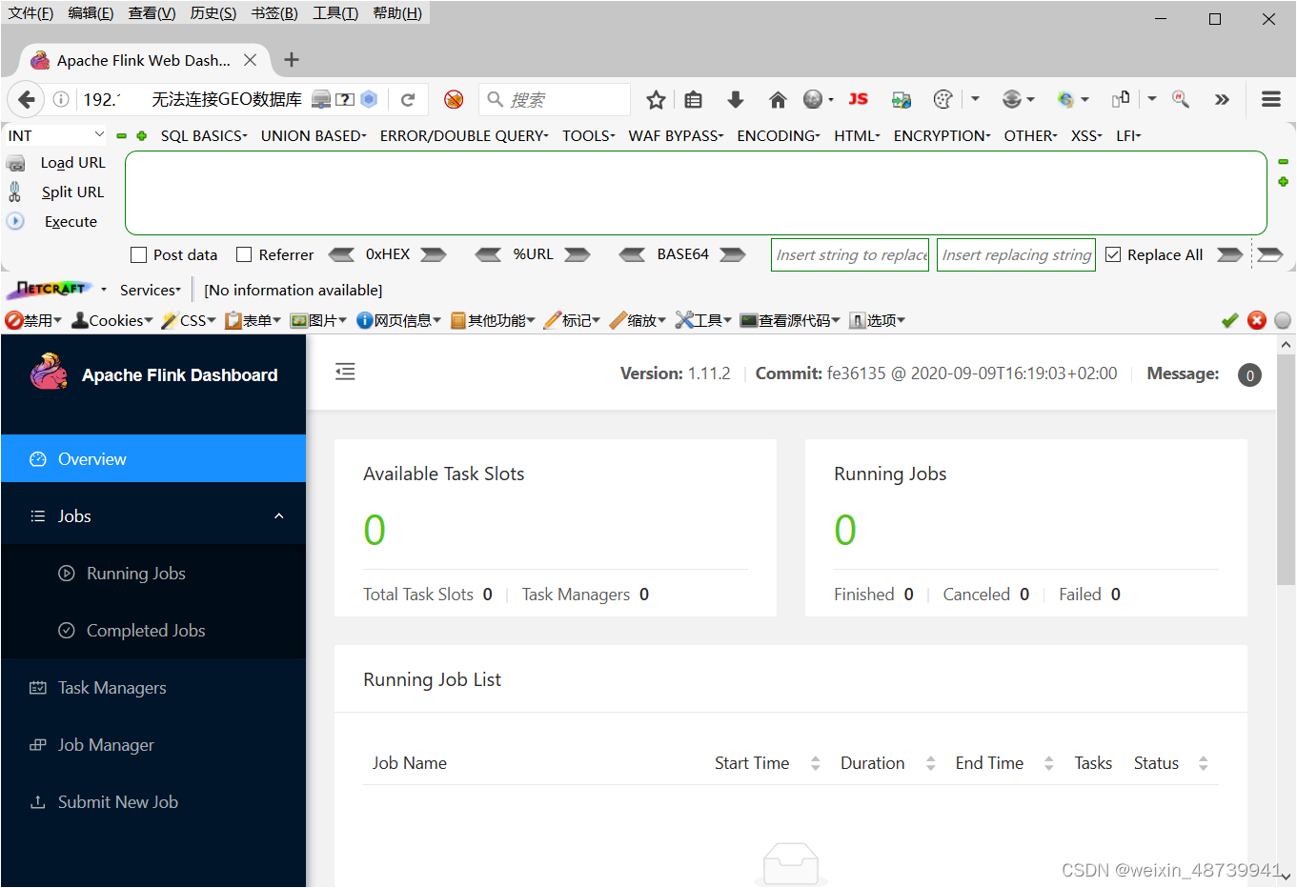Click the Insert string to replace field

(849, 254)
